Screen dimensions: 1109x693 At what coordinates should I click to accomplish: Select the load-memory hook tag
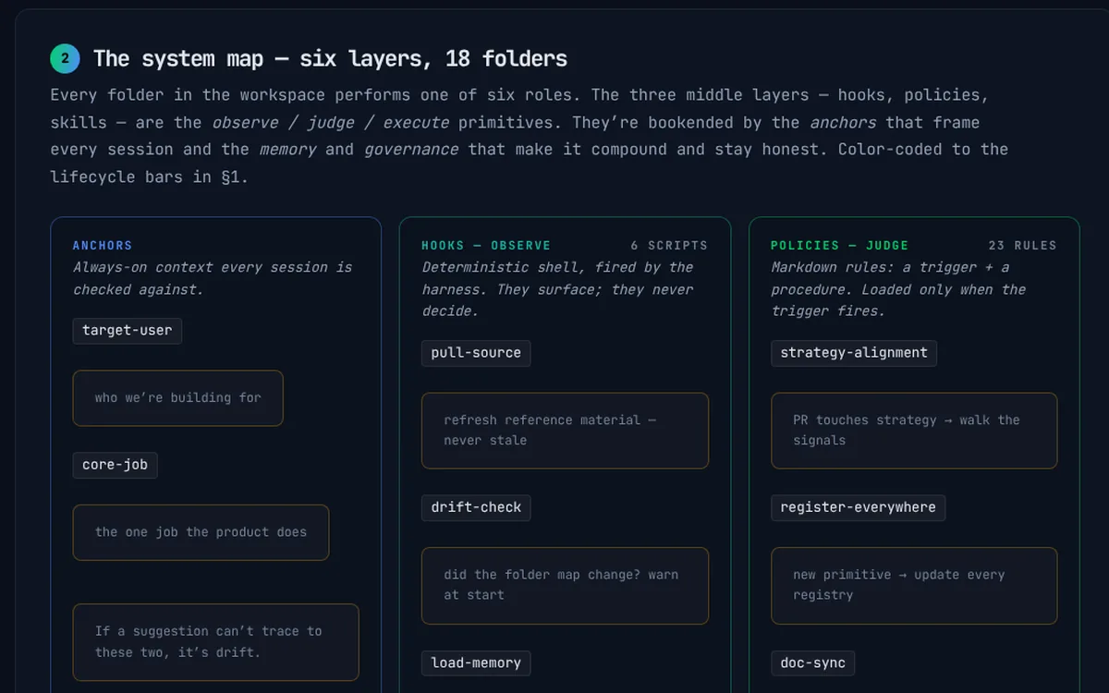(476, 663)
